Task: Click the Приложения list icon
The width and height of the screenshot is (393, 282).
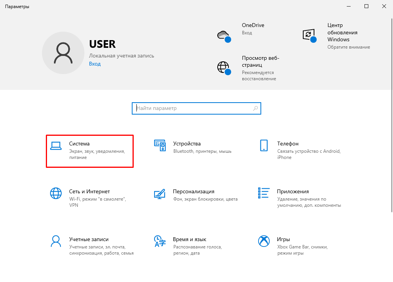Action: coord(264,193)
